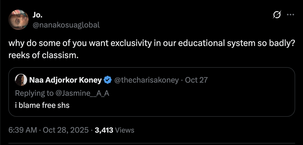Open the three-dot more options menu

point(290,14)
